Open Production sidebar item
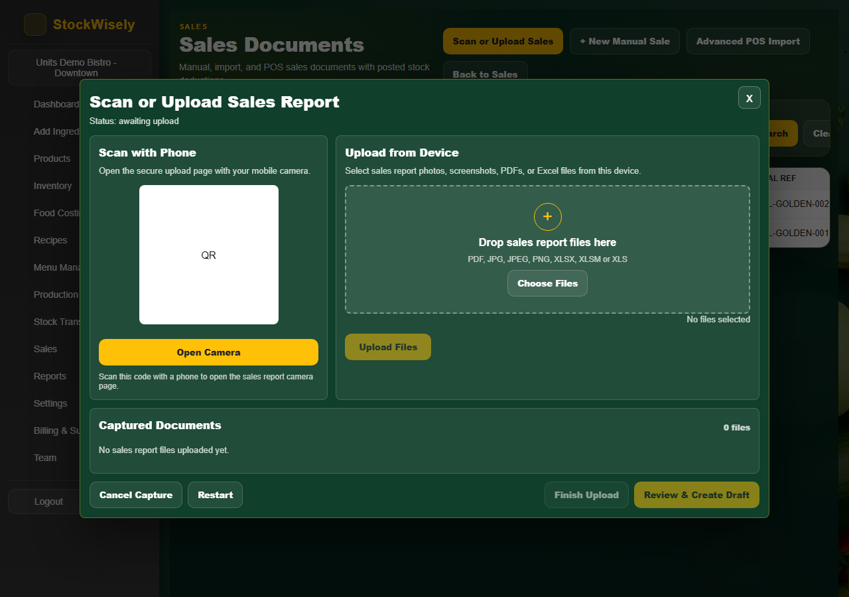Image resolution: width=849 pixels, height=597 pixels. pyautogui.click(x=56, y=295)
